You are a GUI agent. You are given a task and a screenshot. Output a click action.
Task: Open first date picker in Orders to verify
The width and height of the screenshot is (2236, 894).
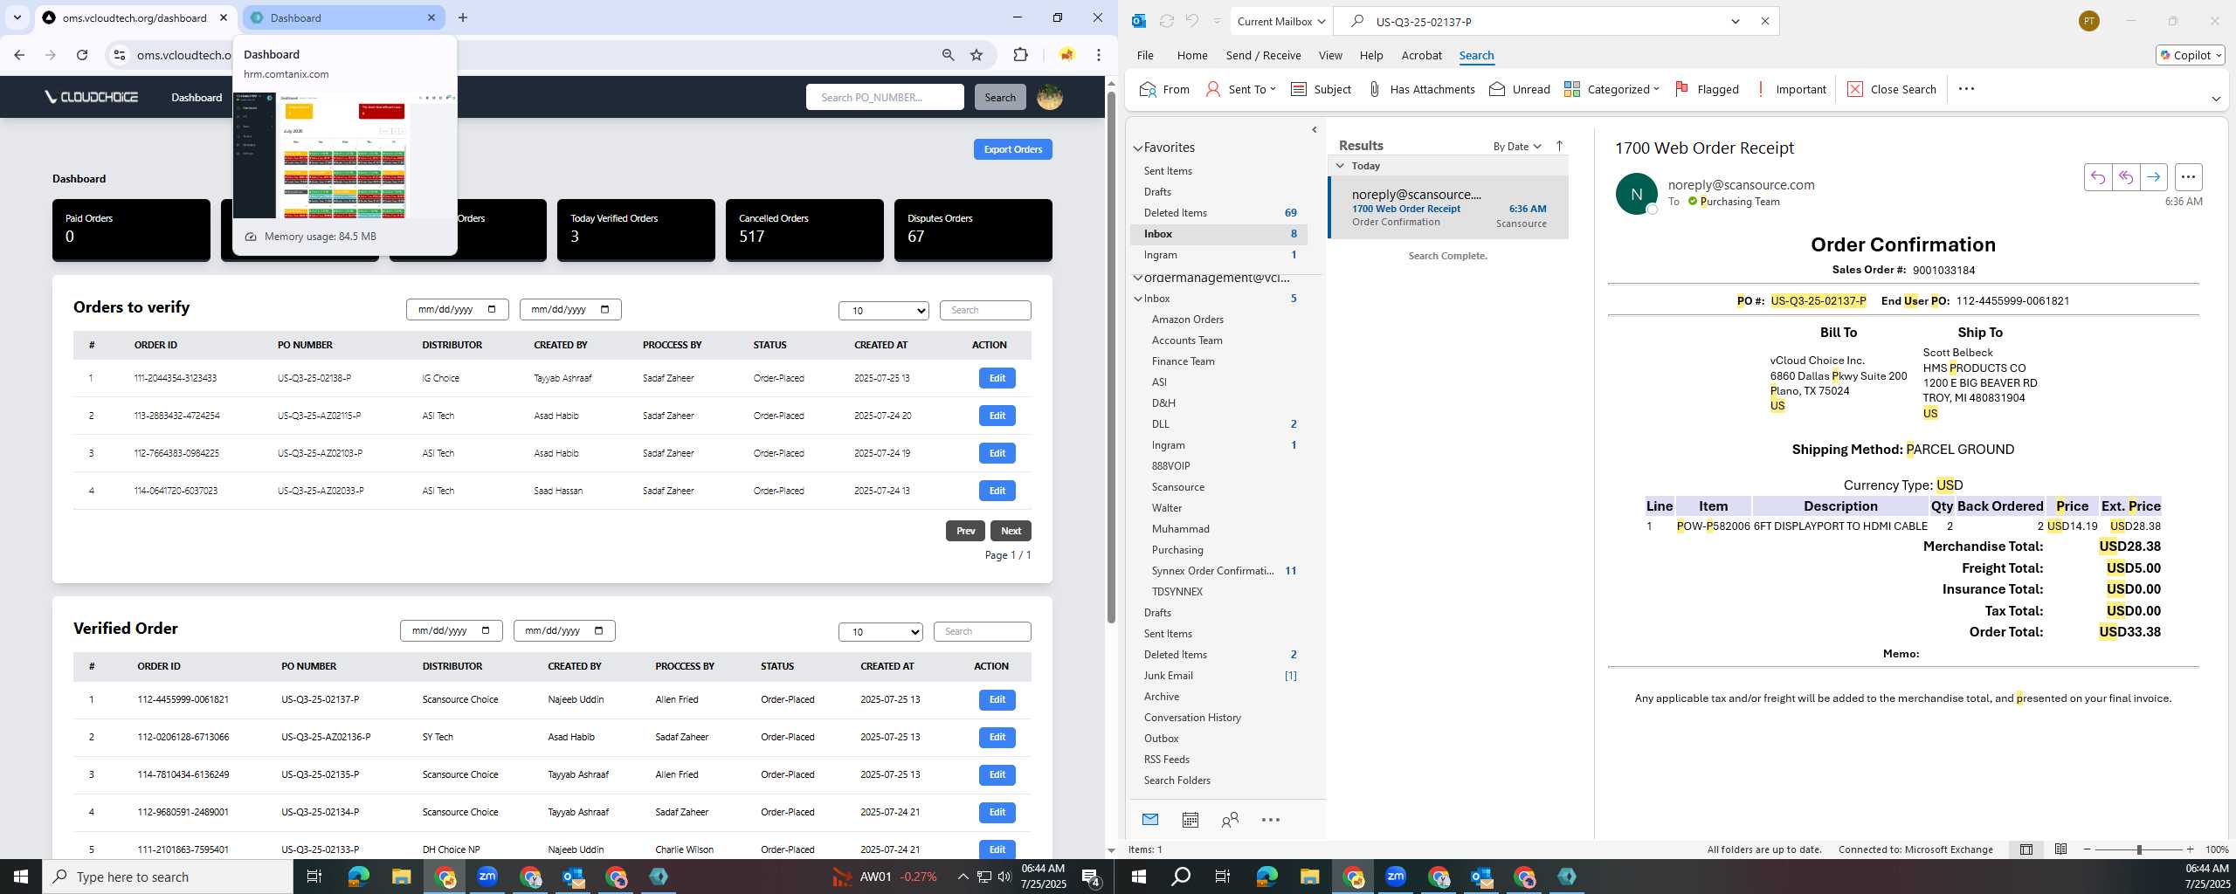457,309
